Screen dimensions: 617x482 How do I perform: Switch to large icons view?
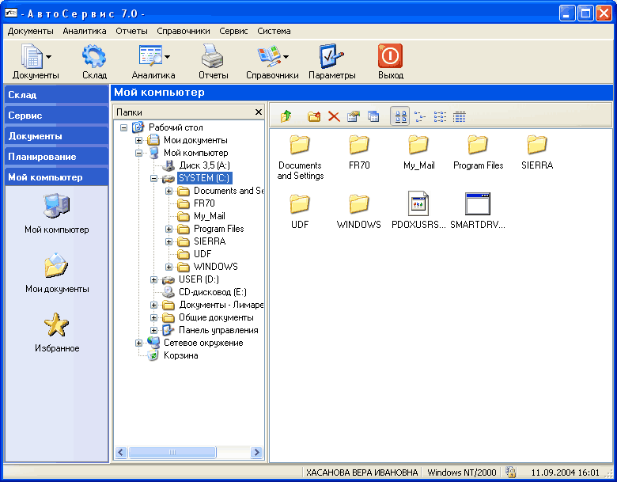pos(401,117)
